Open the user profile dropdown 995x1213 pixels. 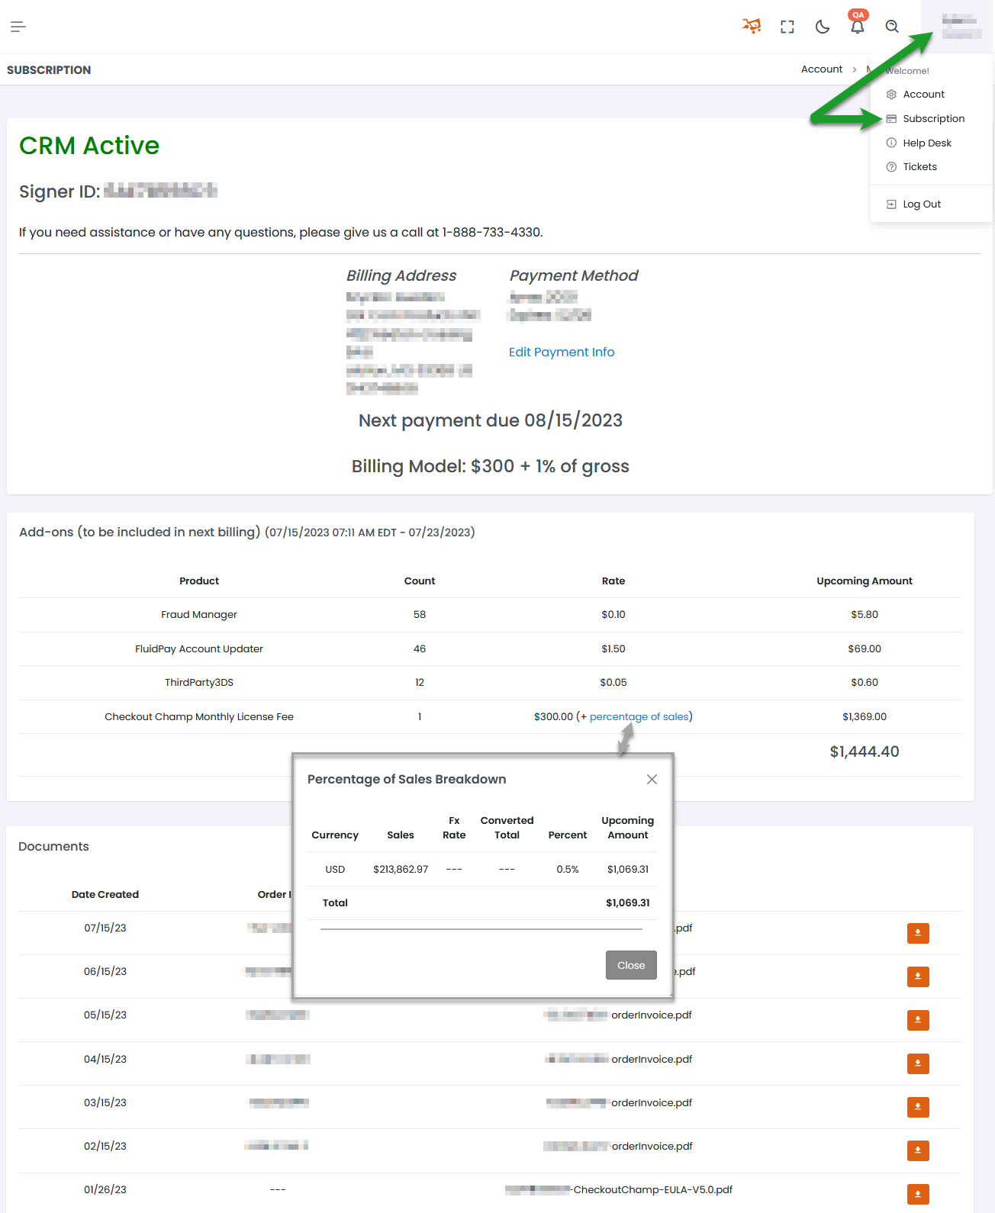pyautogui.click(x=961, y=27)
